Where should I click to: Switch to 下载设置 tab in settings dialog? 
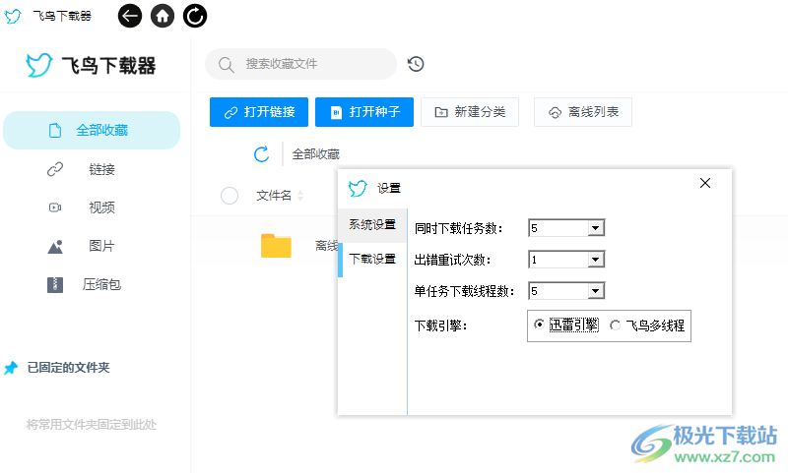[372, 260]
